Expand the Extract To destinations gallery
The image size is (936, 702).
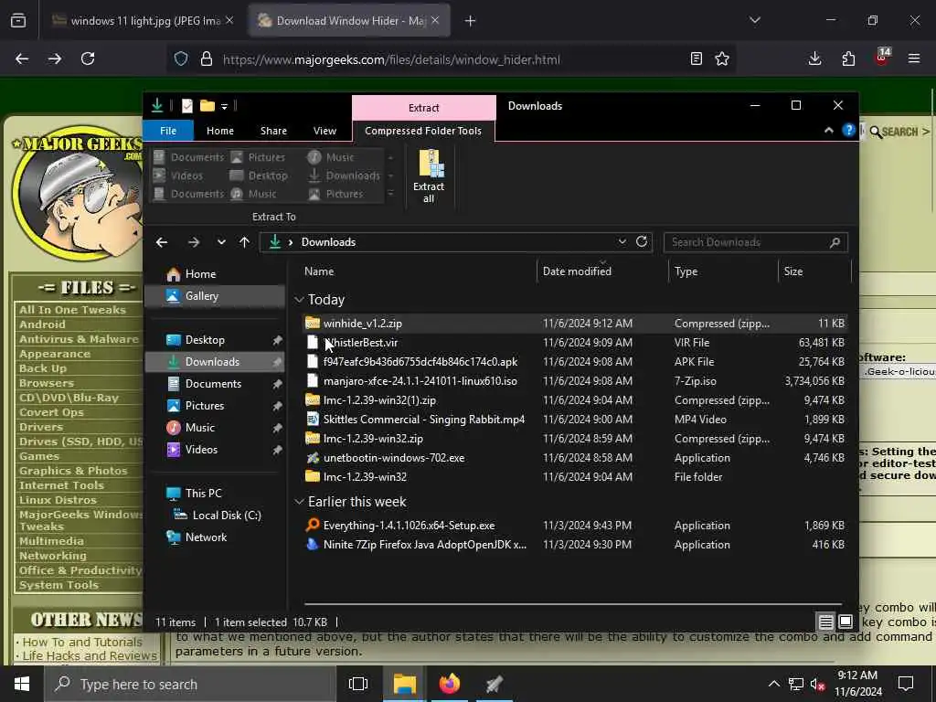(390, 194)
